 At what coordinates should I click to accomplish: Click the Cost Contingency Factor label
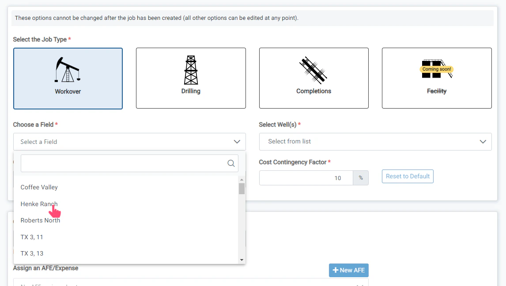click(293, 162)
